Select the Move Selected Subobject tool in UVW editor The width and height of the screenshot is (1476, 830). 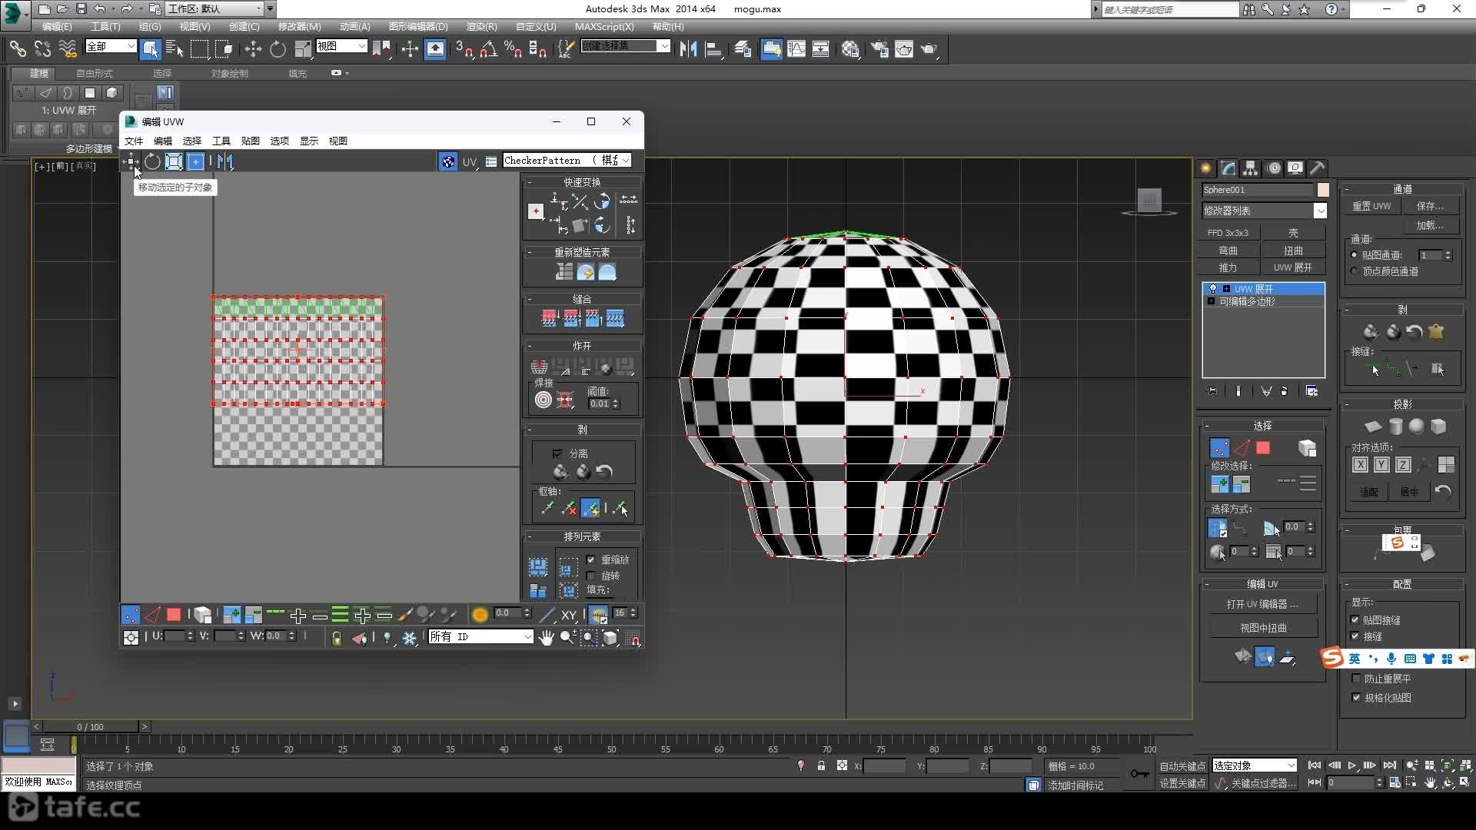(131, 161)
